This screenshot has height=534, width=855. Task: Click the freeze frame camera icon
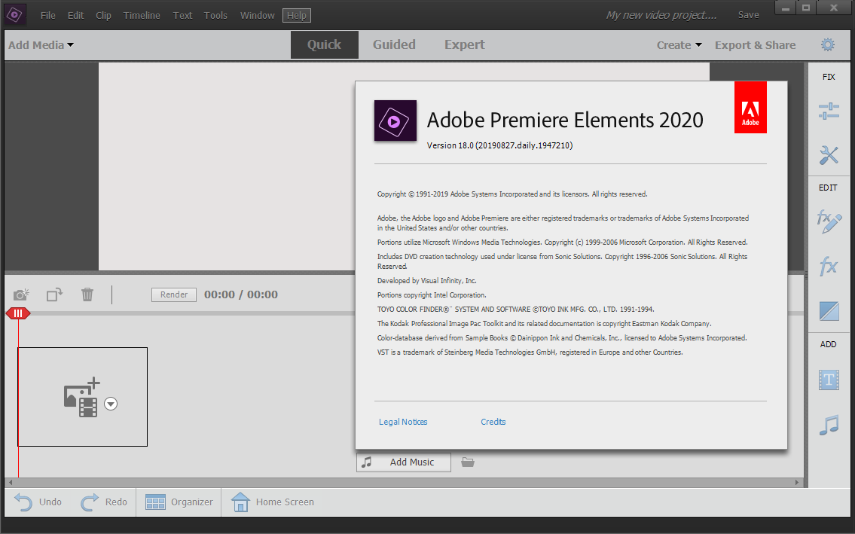click(x=21, y=294)
